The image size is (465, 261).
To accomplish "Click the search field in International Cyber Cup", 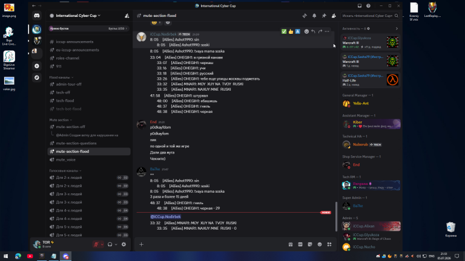I will click(370, 16).
